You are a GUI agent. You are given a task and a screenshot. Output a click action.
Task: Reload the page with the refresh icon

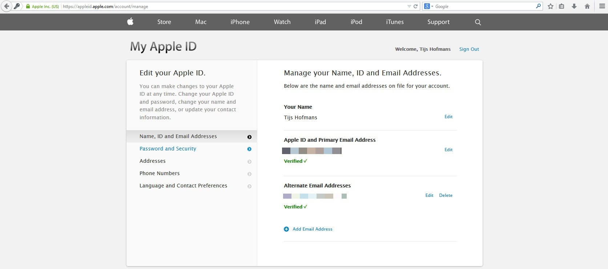pos(416,6)
